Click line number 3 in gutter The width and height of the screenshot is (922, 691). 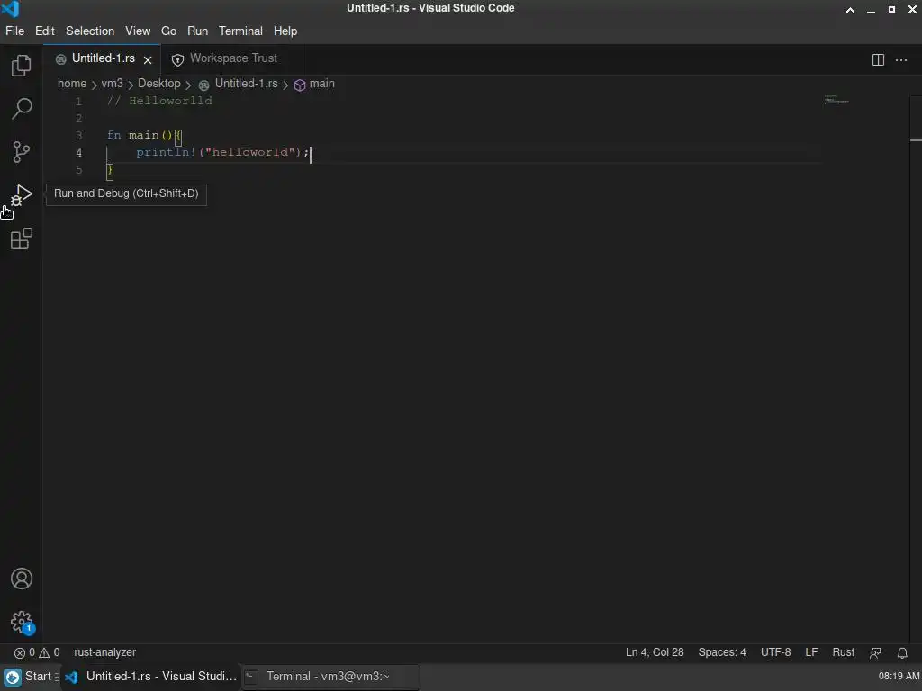pyautogui.click(x=78, y=136)
